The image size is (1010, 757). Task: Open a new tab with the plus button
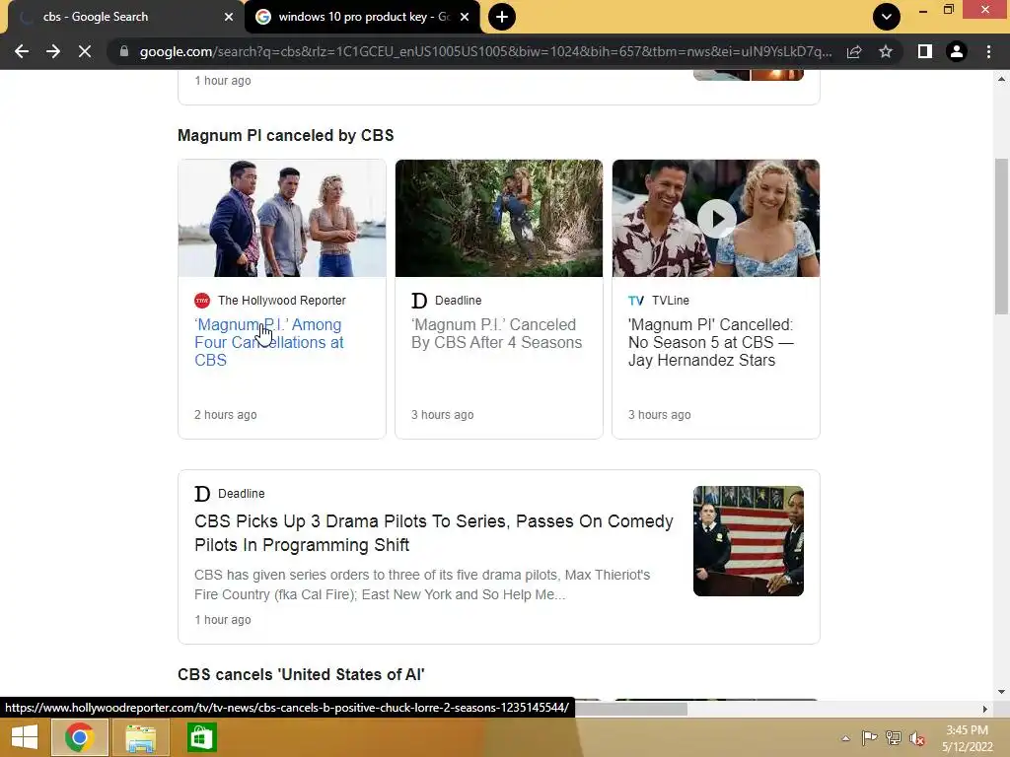502,17
